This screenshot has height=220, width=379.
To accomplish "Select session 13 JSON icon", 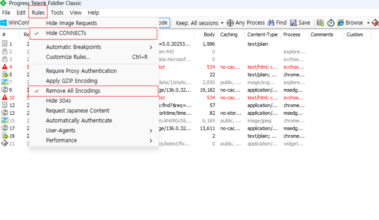I will click(5, 113).
